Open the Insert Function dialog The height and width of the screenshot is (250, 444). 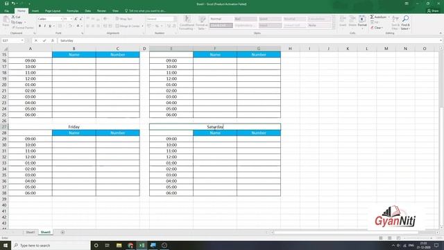53,40
